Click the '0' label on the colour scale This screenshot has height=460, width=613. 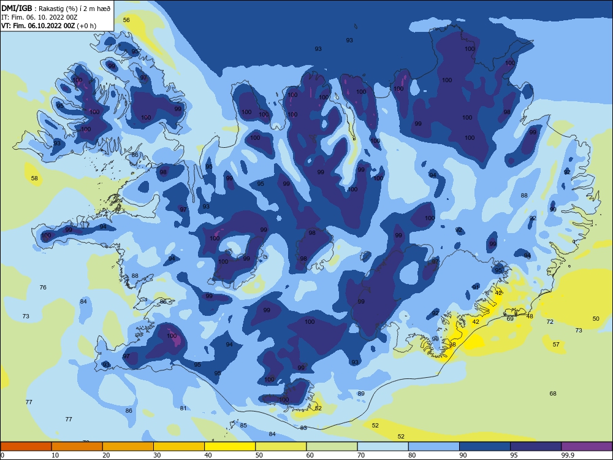coord(2,455)
